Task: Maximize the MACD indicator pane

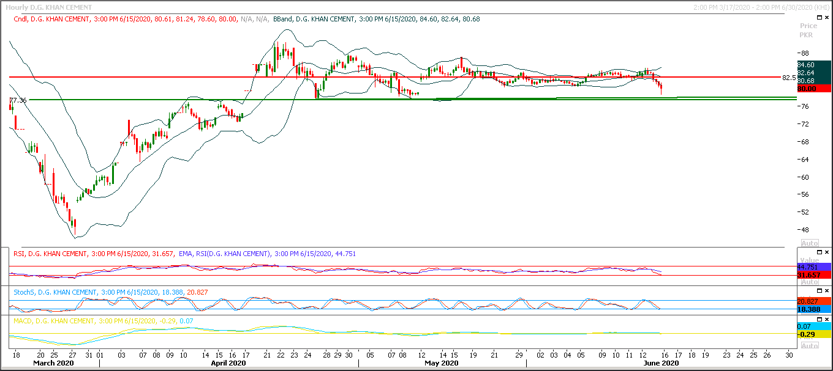Action: (x=819, y=319)
